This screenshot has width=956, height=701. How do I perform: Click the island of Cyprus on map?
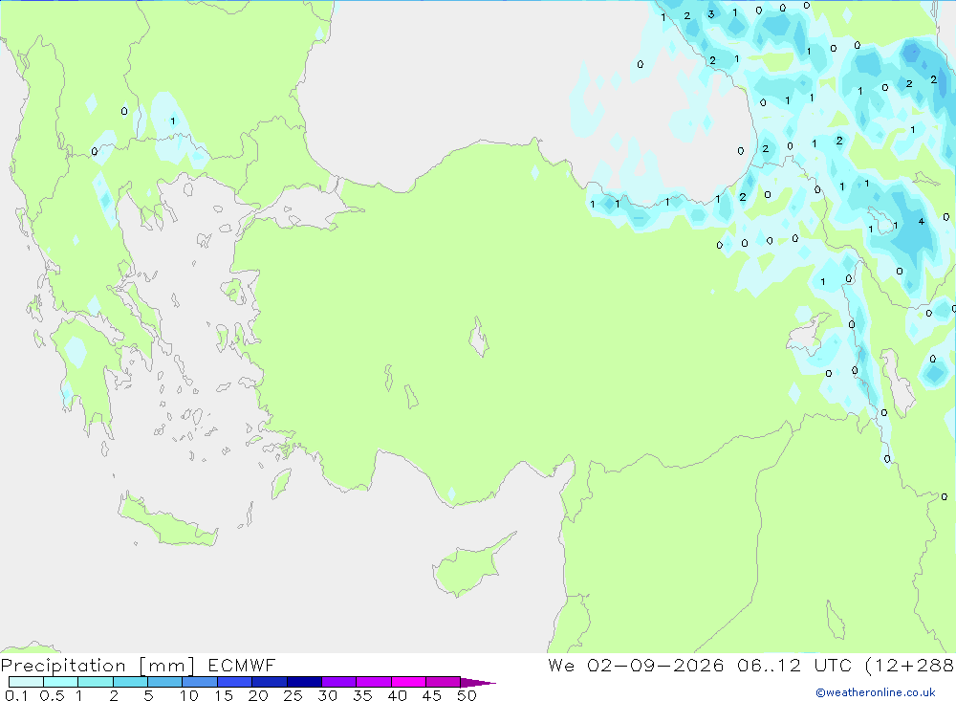[469, 565]
